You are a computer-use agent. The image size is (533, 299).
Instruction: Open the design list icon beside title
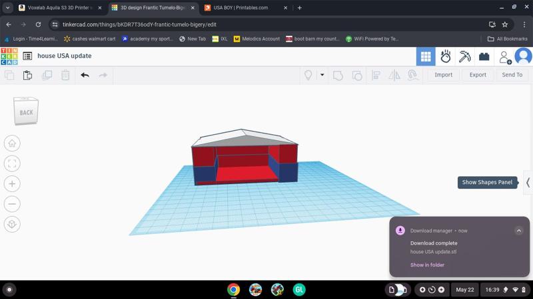(x=27, y=56)
